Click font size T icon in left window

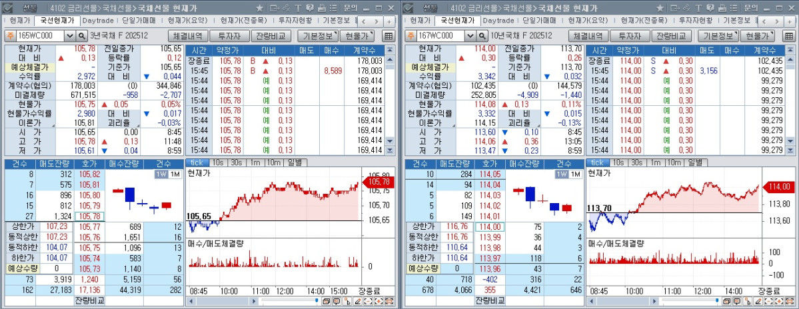(298, 8)
